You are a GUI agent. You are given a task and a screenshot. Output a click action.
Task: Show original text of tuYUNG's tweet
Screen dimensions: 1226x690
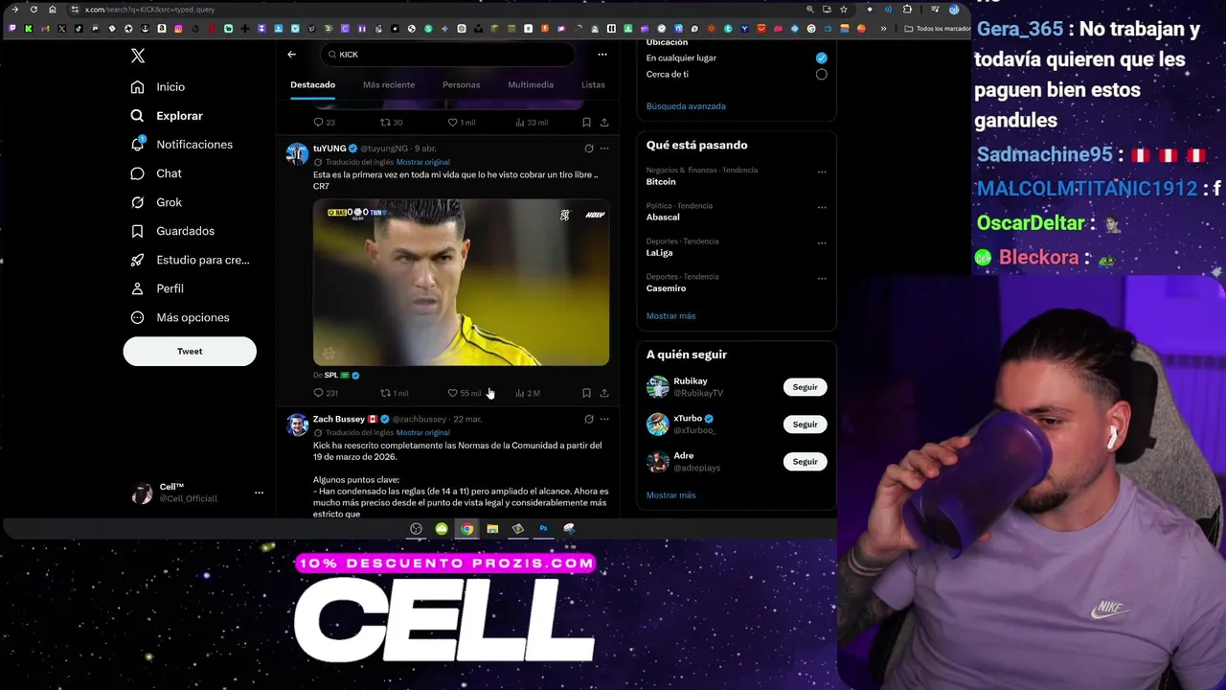423,162
